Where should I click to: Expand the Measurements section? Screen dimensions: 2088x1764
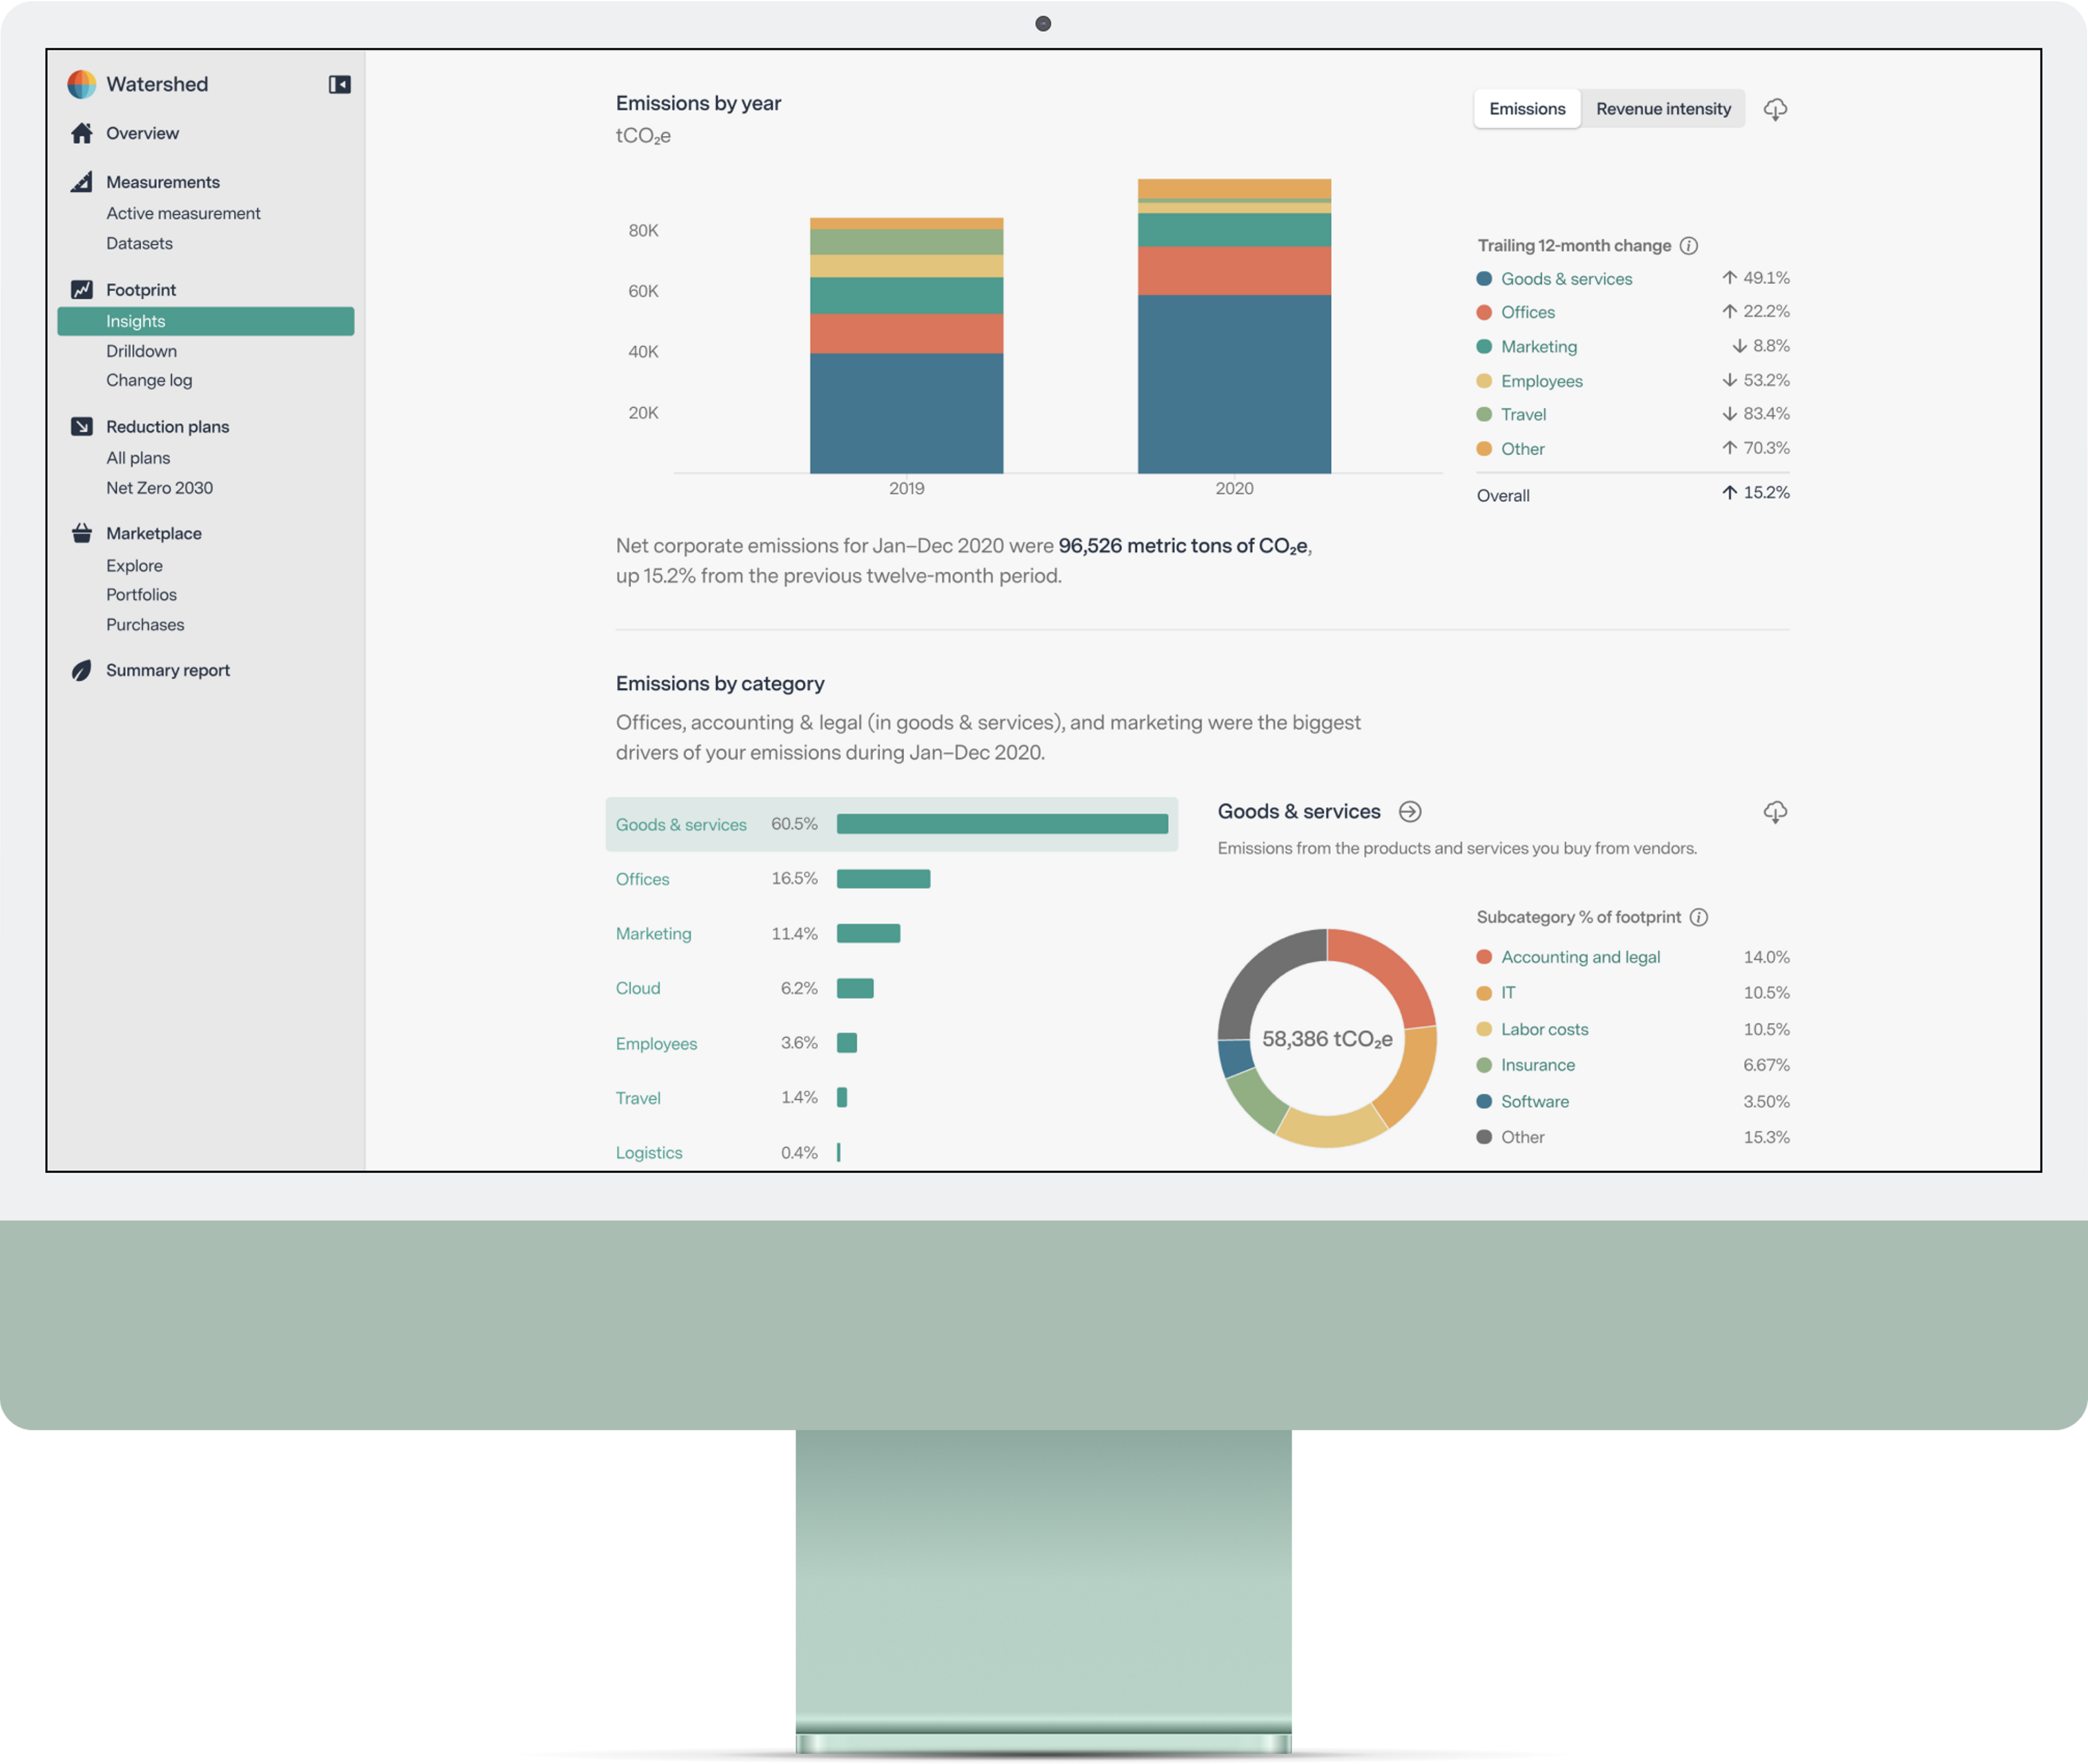[x=162, y=182]
